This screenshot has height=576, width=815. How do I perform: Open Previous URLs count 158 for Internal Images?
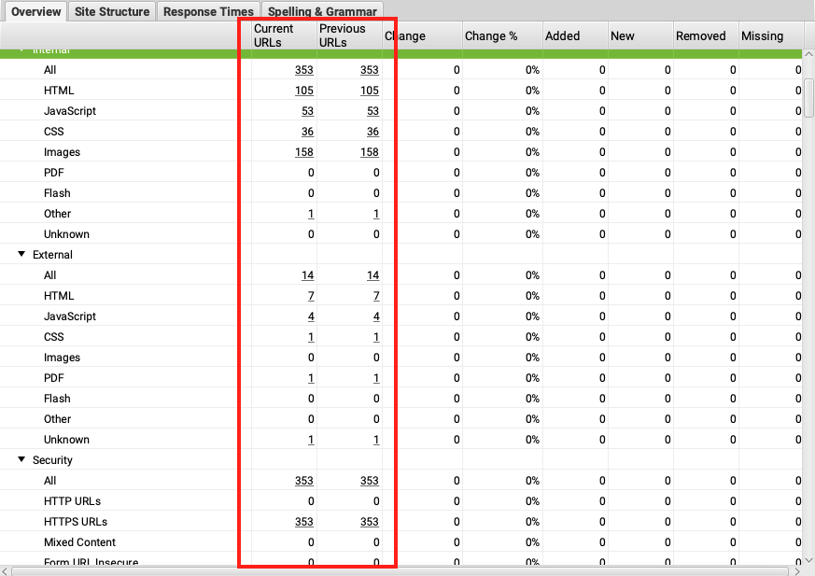[370, 152]
